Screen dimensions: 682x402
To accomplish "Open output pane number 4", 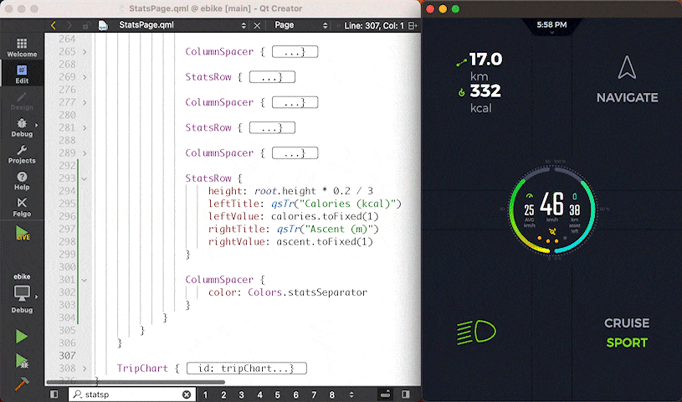I will point(259,394).
